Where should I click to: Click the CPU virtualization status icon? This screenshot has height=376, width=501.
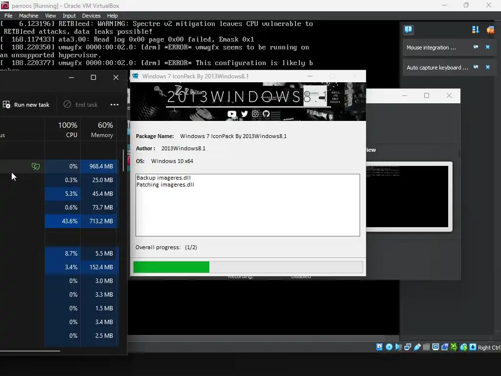click(454, 347)
